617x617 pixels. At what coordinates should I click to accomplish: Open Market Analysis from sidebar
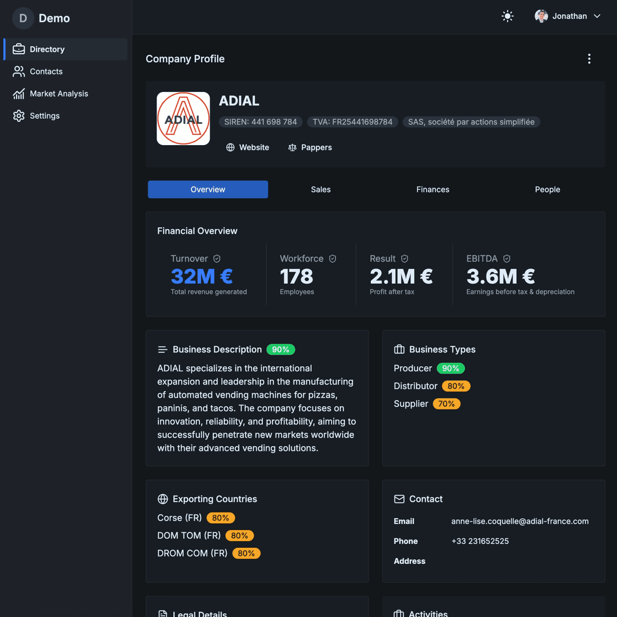[58, 94]
